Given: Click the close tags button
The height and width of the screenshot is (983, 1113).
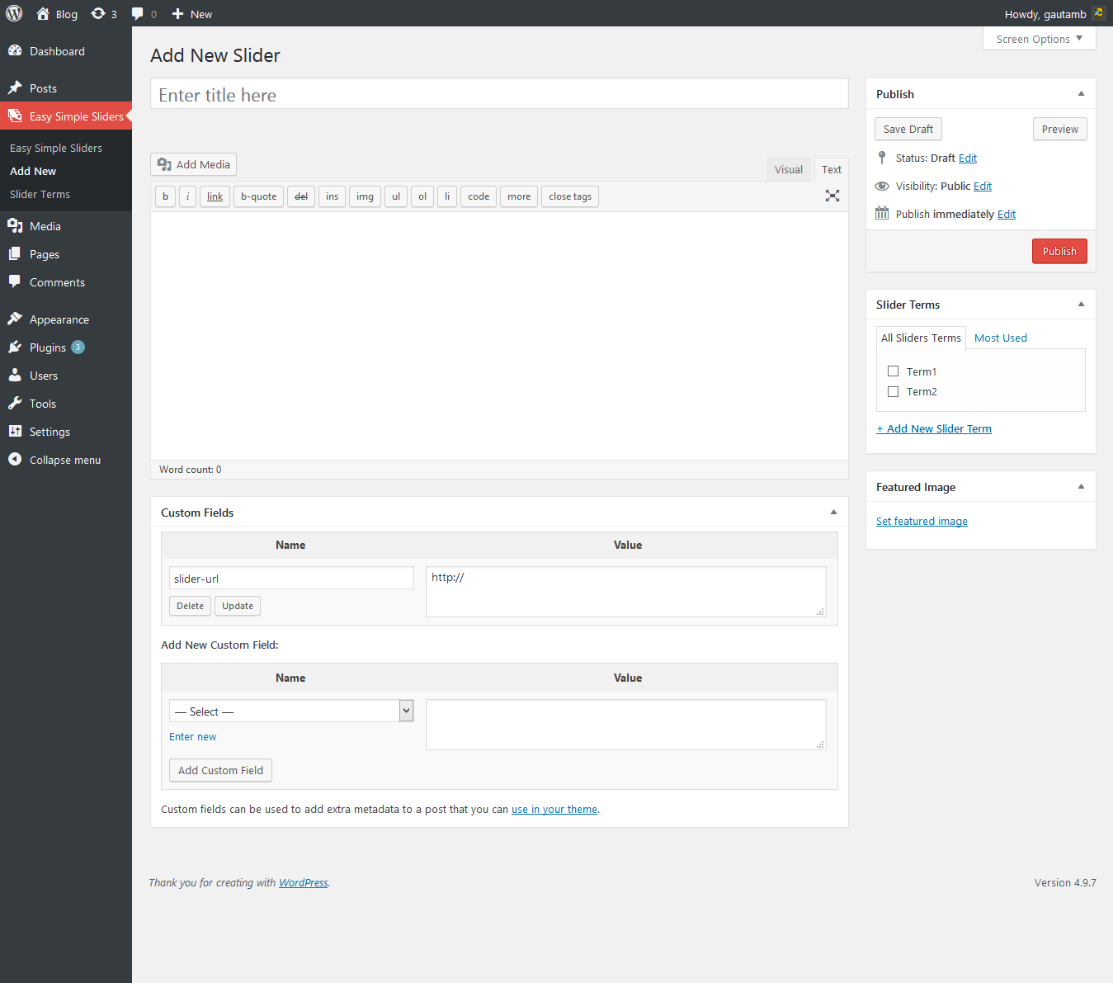Looking at the screenshot, I should point(570,196).
